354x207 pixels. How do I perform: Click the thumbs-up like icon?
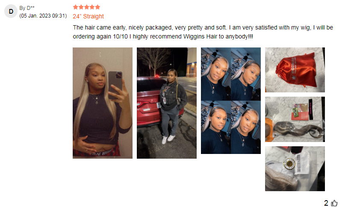[334, 203]
